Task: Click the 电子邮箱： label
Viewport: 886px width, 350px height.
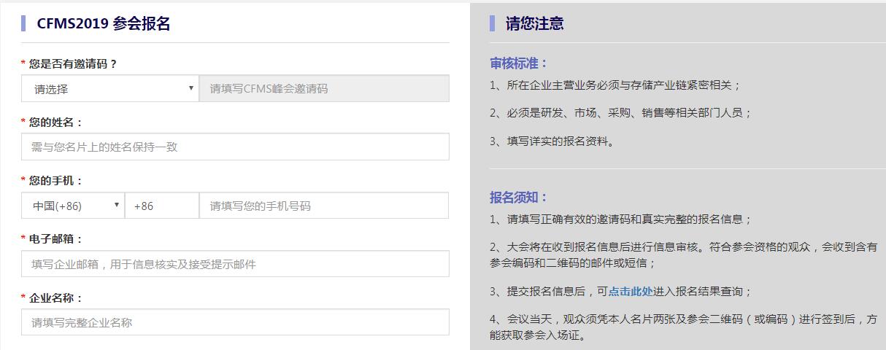Action: [x=56, y=239]
